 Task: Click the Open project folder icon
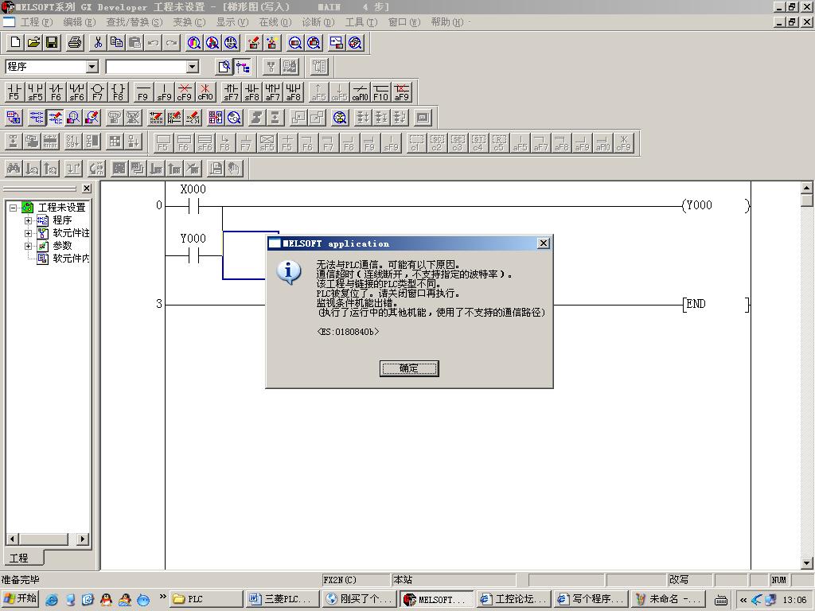[x=33, y=43]
